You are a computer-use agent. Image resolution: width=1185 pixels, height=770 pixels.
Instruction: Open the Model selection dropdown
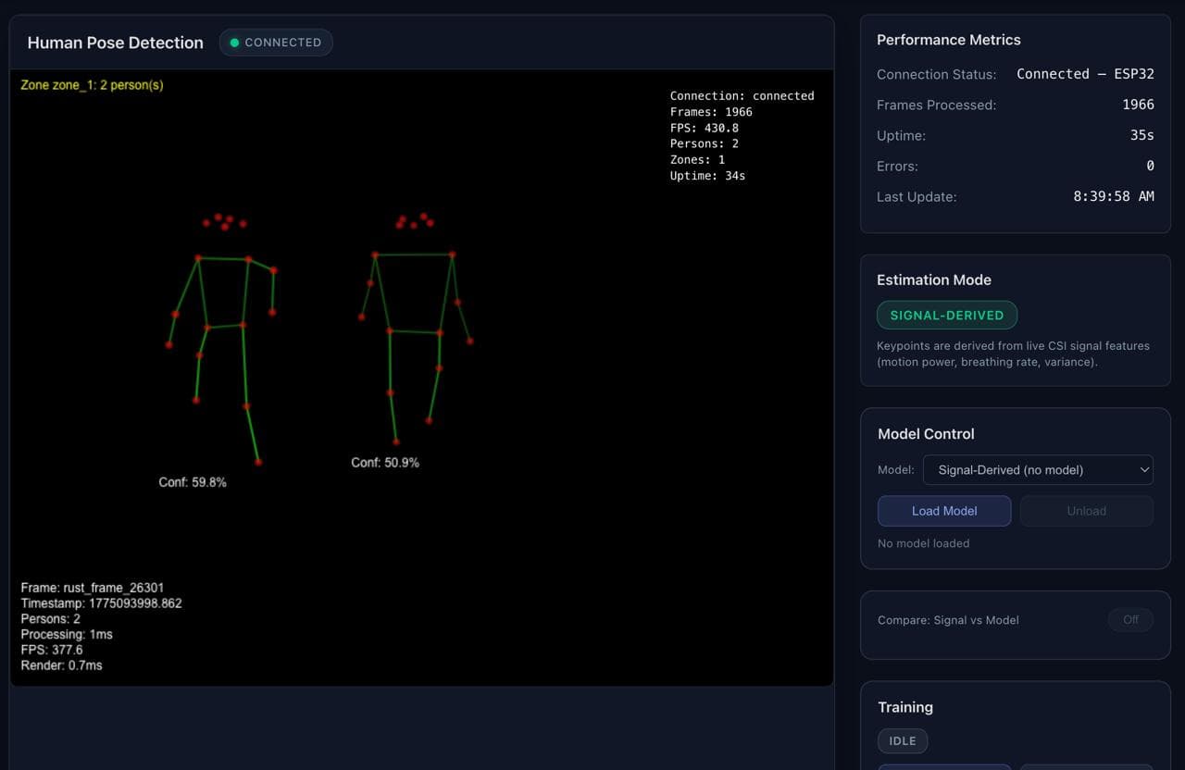point(1038,470)
